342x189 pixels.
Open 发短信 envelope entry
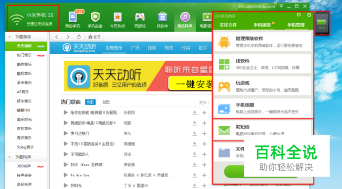point(262,130)
